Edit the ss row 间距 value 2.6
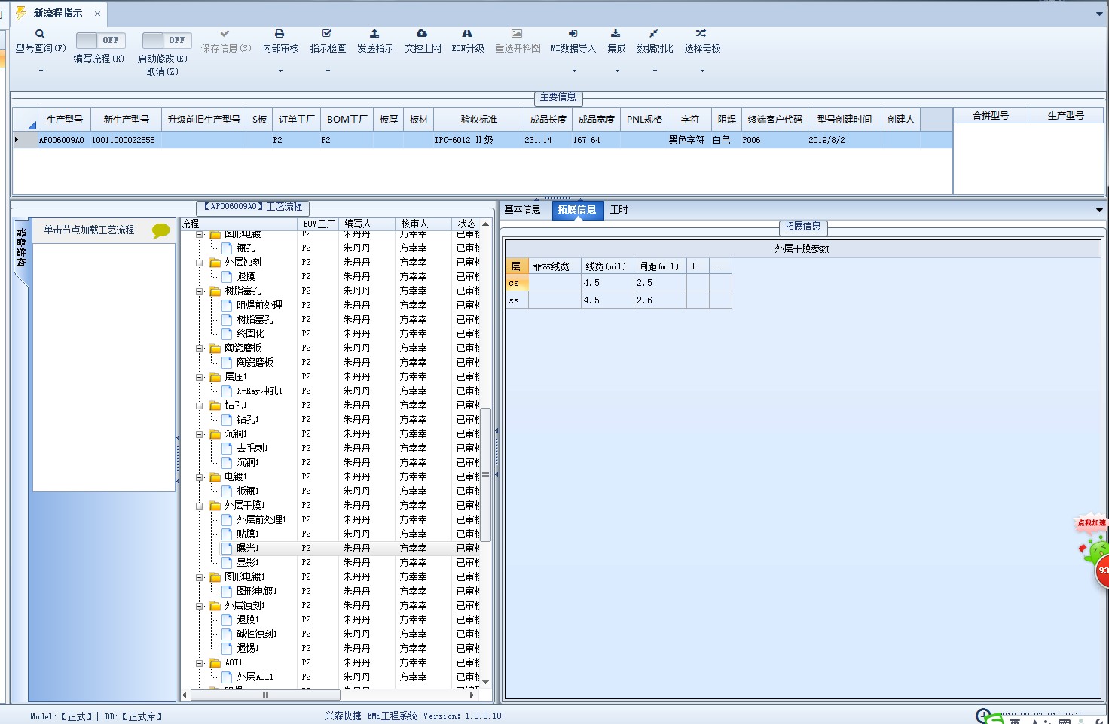Screen dimensions: 1109x724 coord(660,300)
